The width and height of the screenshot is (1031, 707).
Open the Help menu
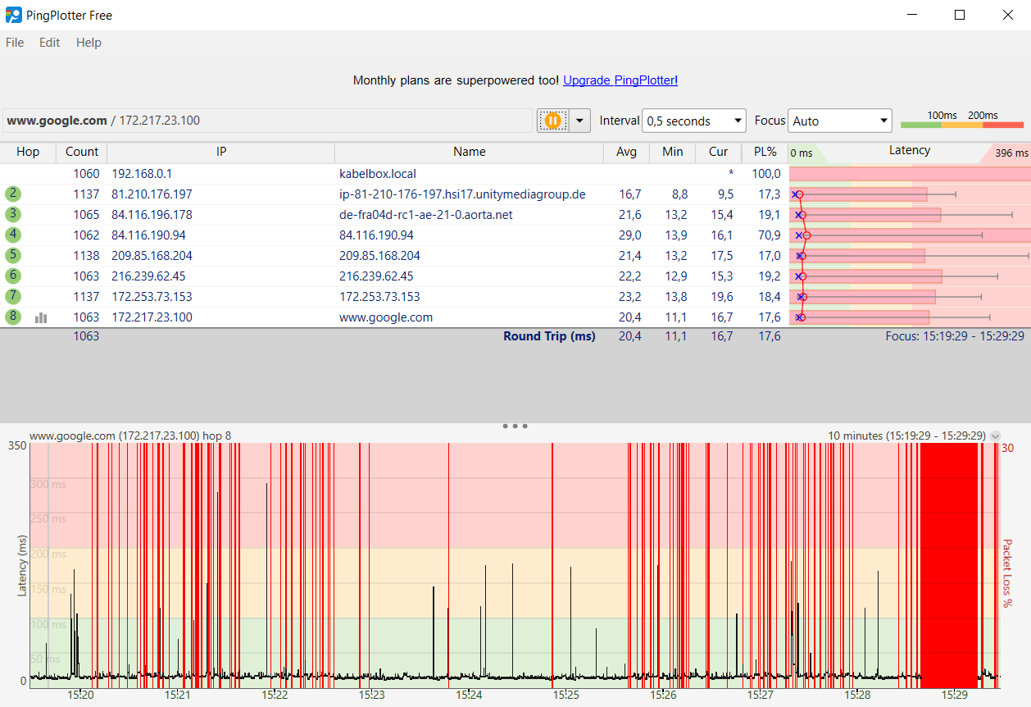[x=89, y=43]
